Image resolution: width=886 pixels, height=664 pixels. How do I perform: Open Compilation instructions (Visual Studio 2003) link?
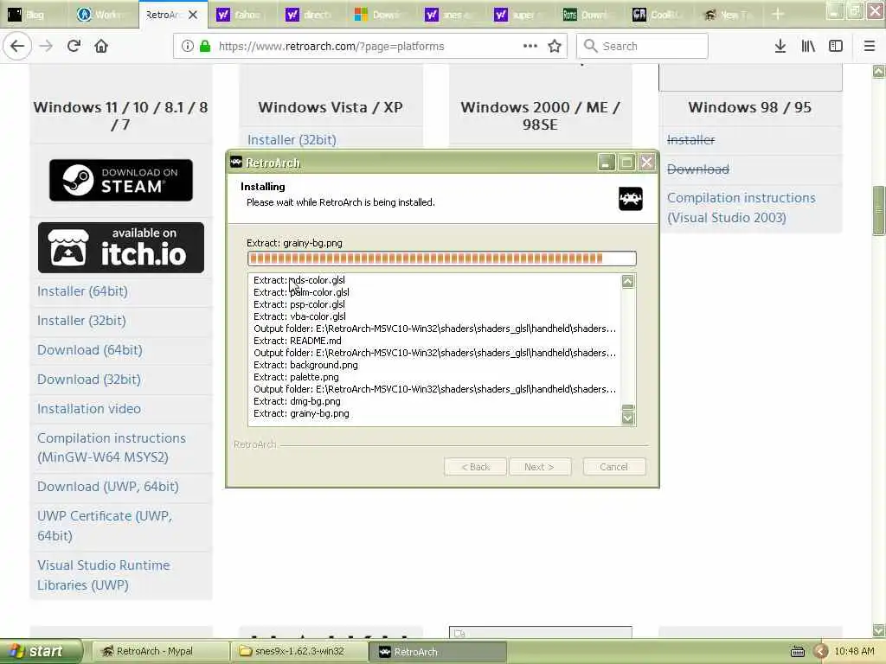coord(741,207)
